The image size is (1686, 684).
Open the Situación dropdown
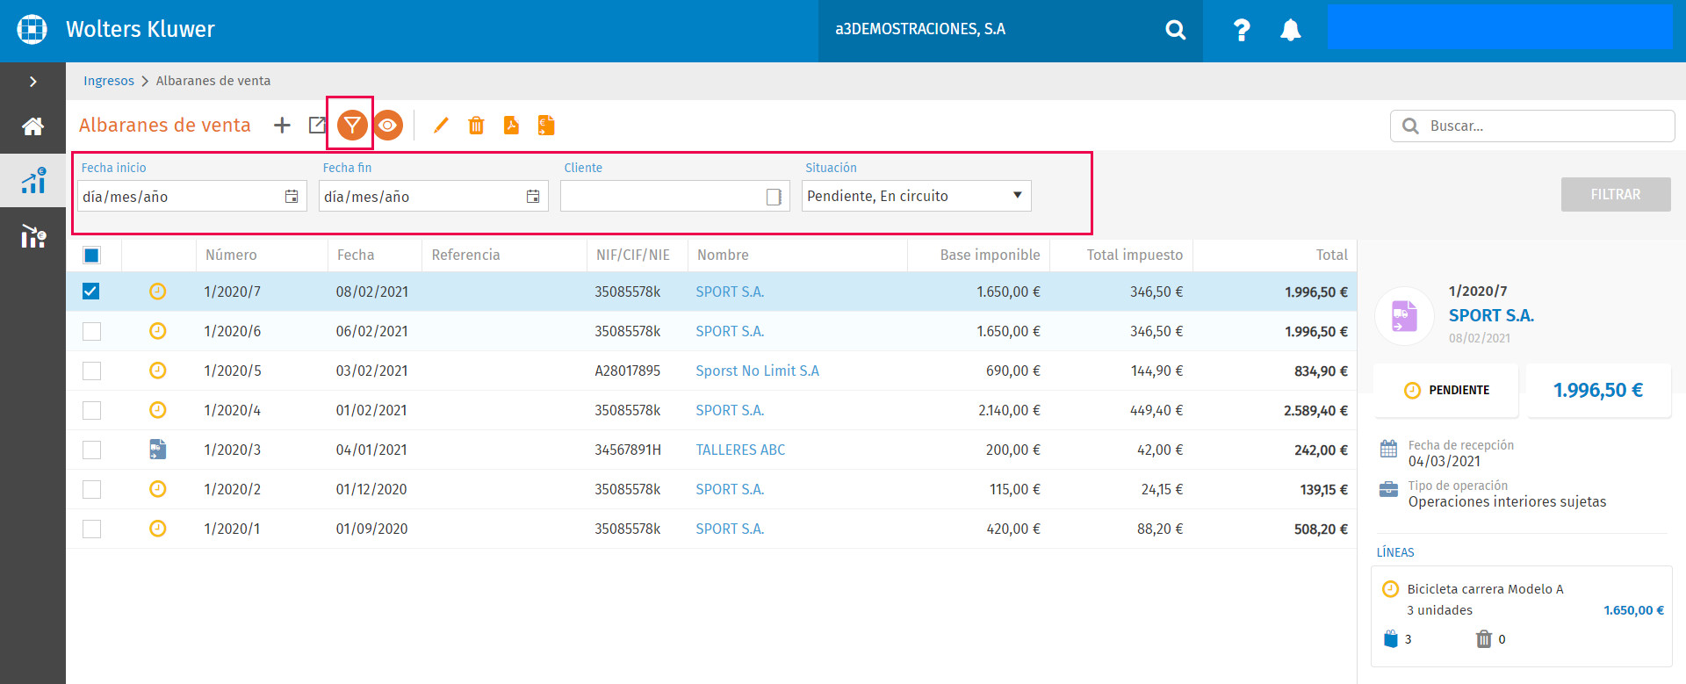pos(916,196)
